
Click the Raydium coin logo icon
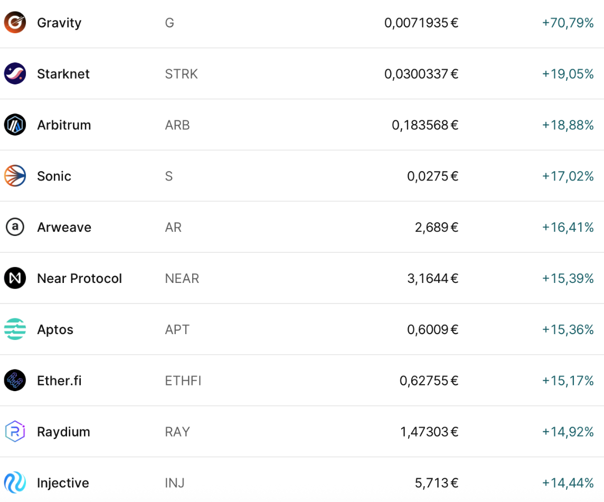coord(15,431)
